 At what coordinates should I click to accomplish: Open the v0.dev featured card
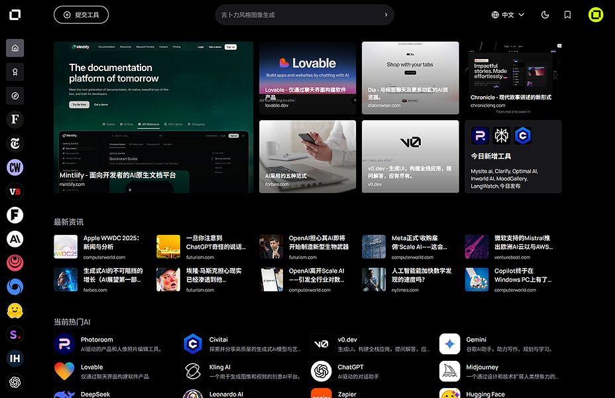[410, 157]
